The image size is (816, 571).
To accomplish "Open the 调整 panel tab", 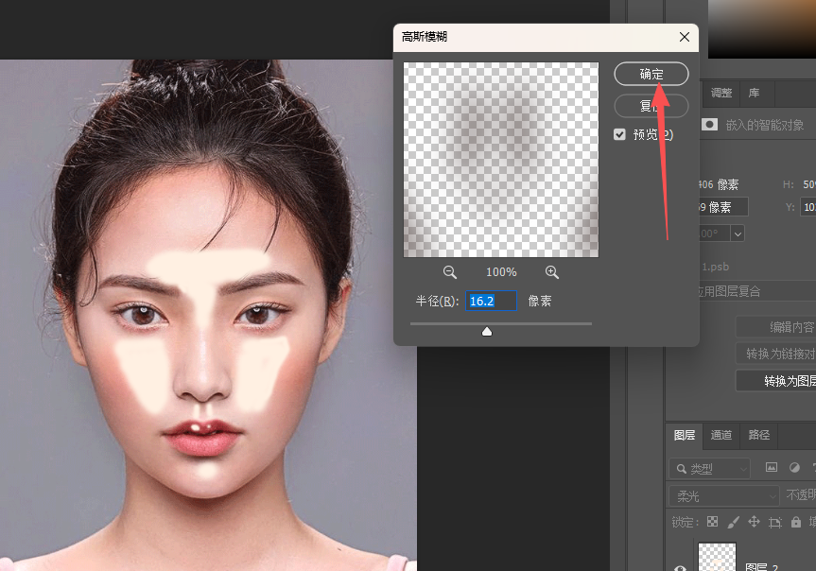I will tap(721, 94).
